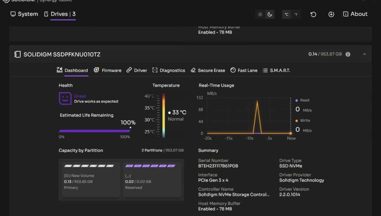
Task: Click the S.M.A.R.T. list icon
Action: (x=265, y=70)
